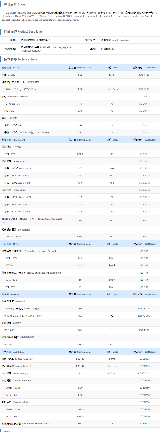Select the unnotched 23℃ value 55
160x432 pixels.
point(80,287)
